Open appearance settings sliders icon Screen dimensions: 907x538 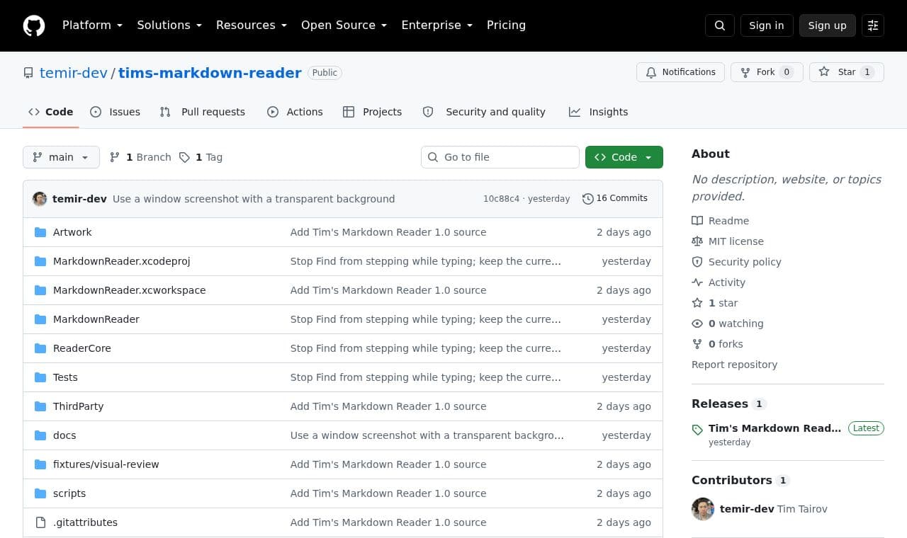[873, 25]
